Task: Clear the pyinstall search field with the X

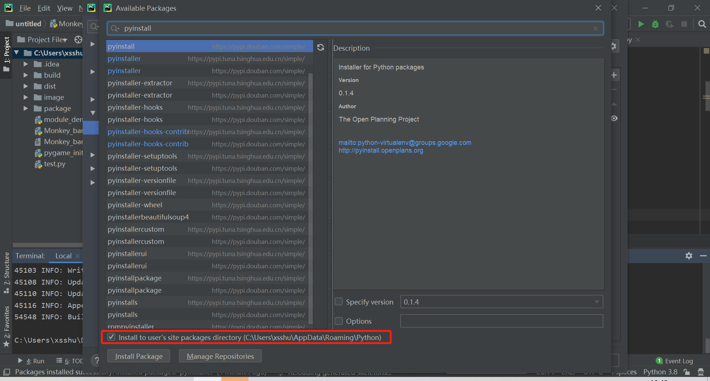Action: (595, 28)
